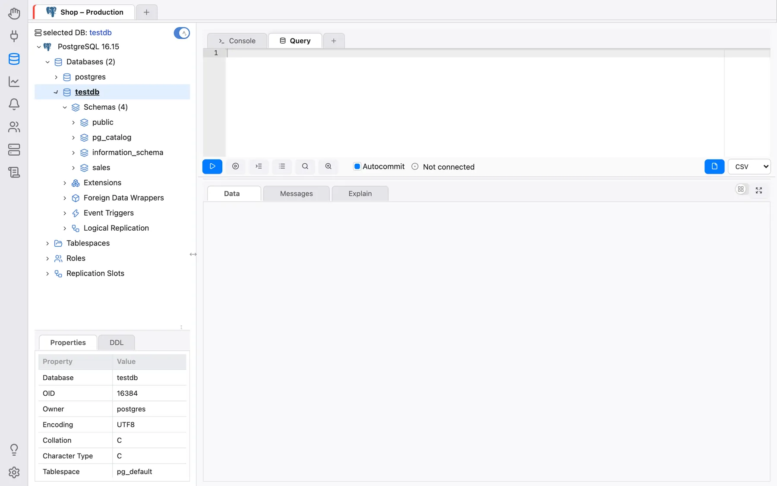Click the circled play run-selection icon
777x486 pixels.
tap(236, 166)
